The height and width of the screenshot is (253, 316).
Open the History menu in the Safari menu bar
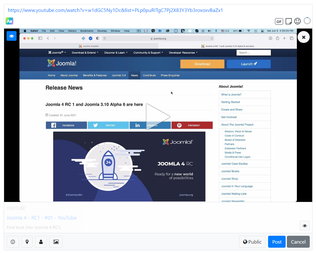72,31
